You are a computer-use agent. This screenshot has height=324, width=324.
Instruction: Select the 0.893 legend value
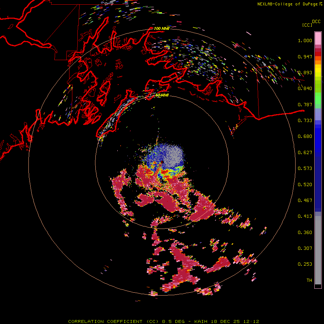tap(305, 72)
